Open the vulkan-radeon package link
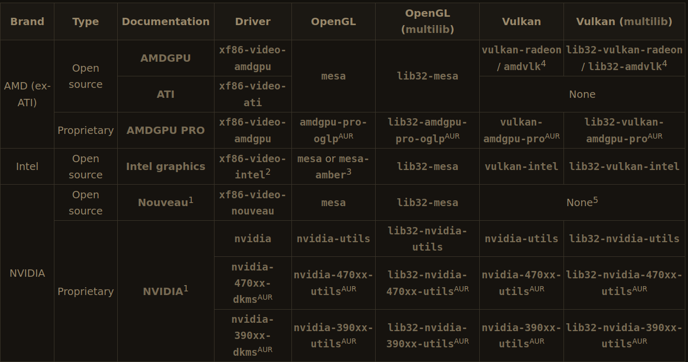Image resolution: width=688 pixels, height=362 pixels. click(x=521, y=50)
